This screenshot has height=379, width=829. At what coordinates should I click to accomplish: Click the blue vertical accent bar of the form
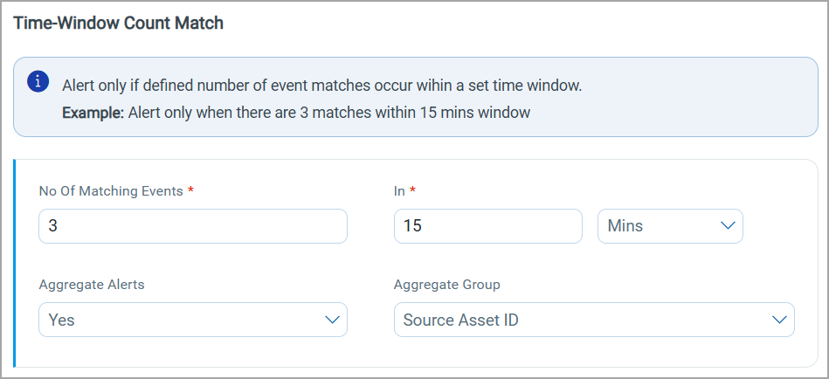click(x=15, y=262)
